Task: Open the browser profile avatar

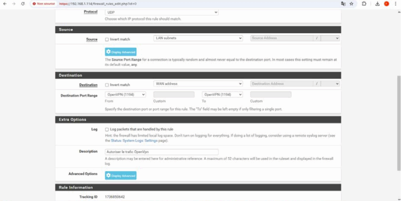Action: point(387,4)
